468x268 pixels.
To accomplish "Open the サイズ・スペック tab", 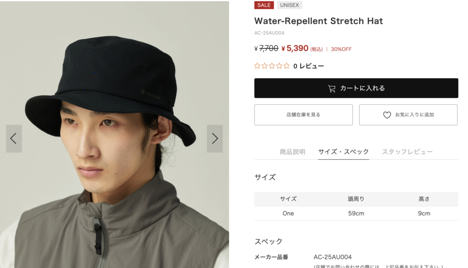I will point(344,152).
